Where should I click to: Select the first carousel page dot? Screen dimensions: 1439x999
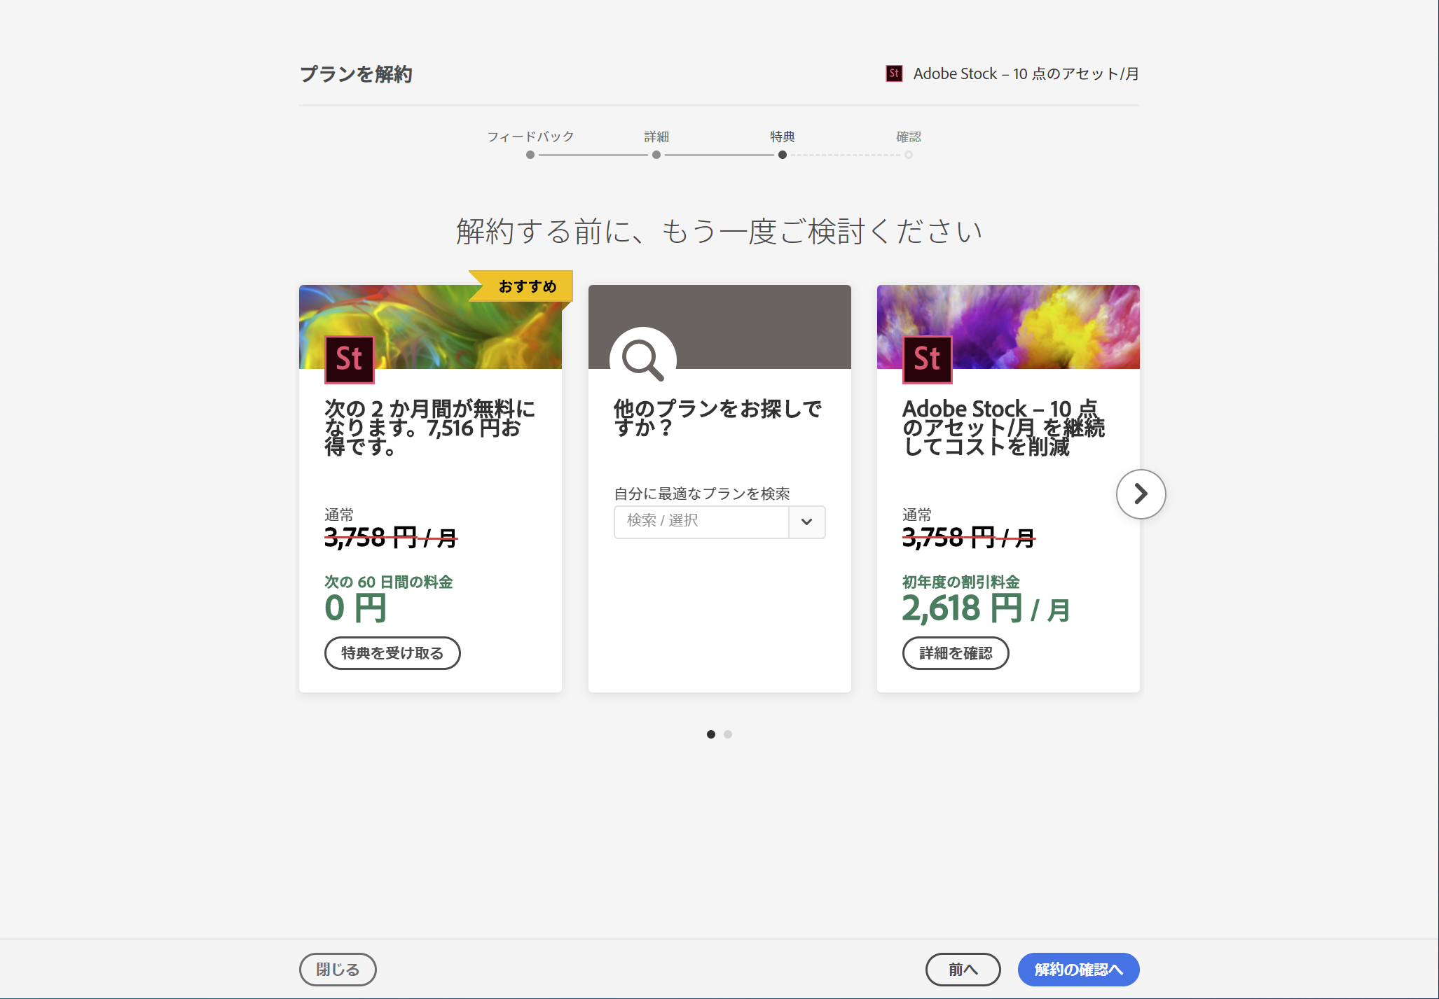tap(711, 734)
